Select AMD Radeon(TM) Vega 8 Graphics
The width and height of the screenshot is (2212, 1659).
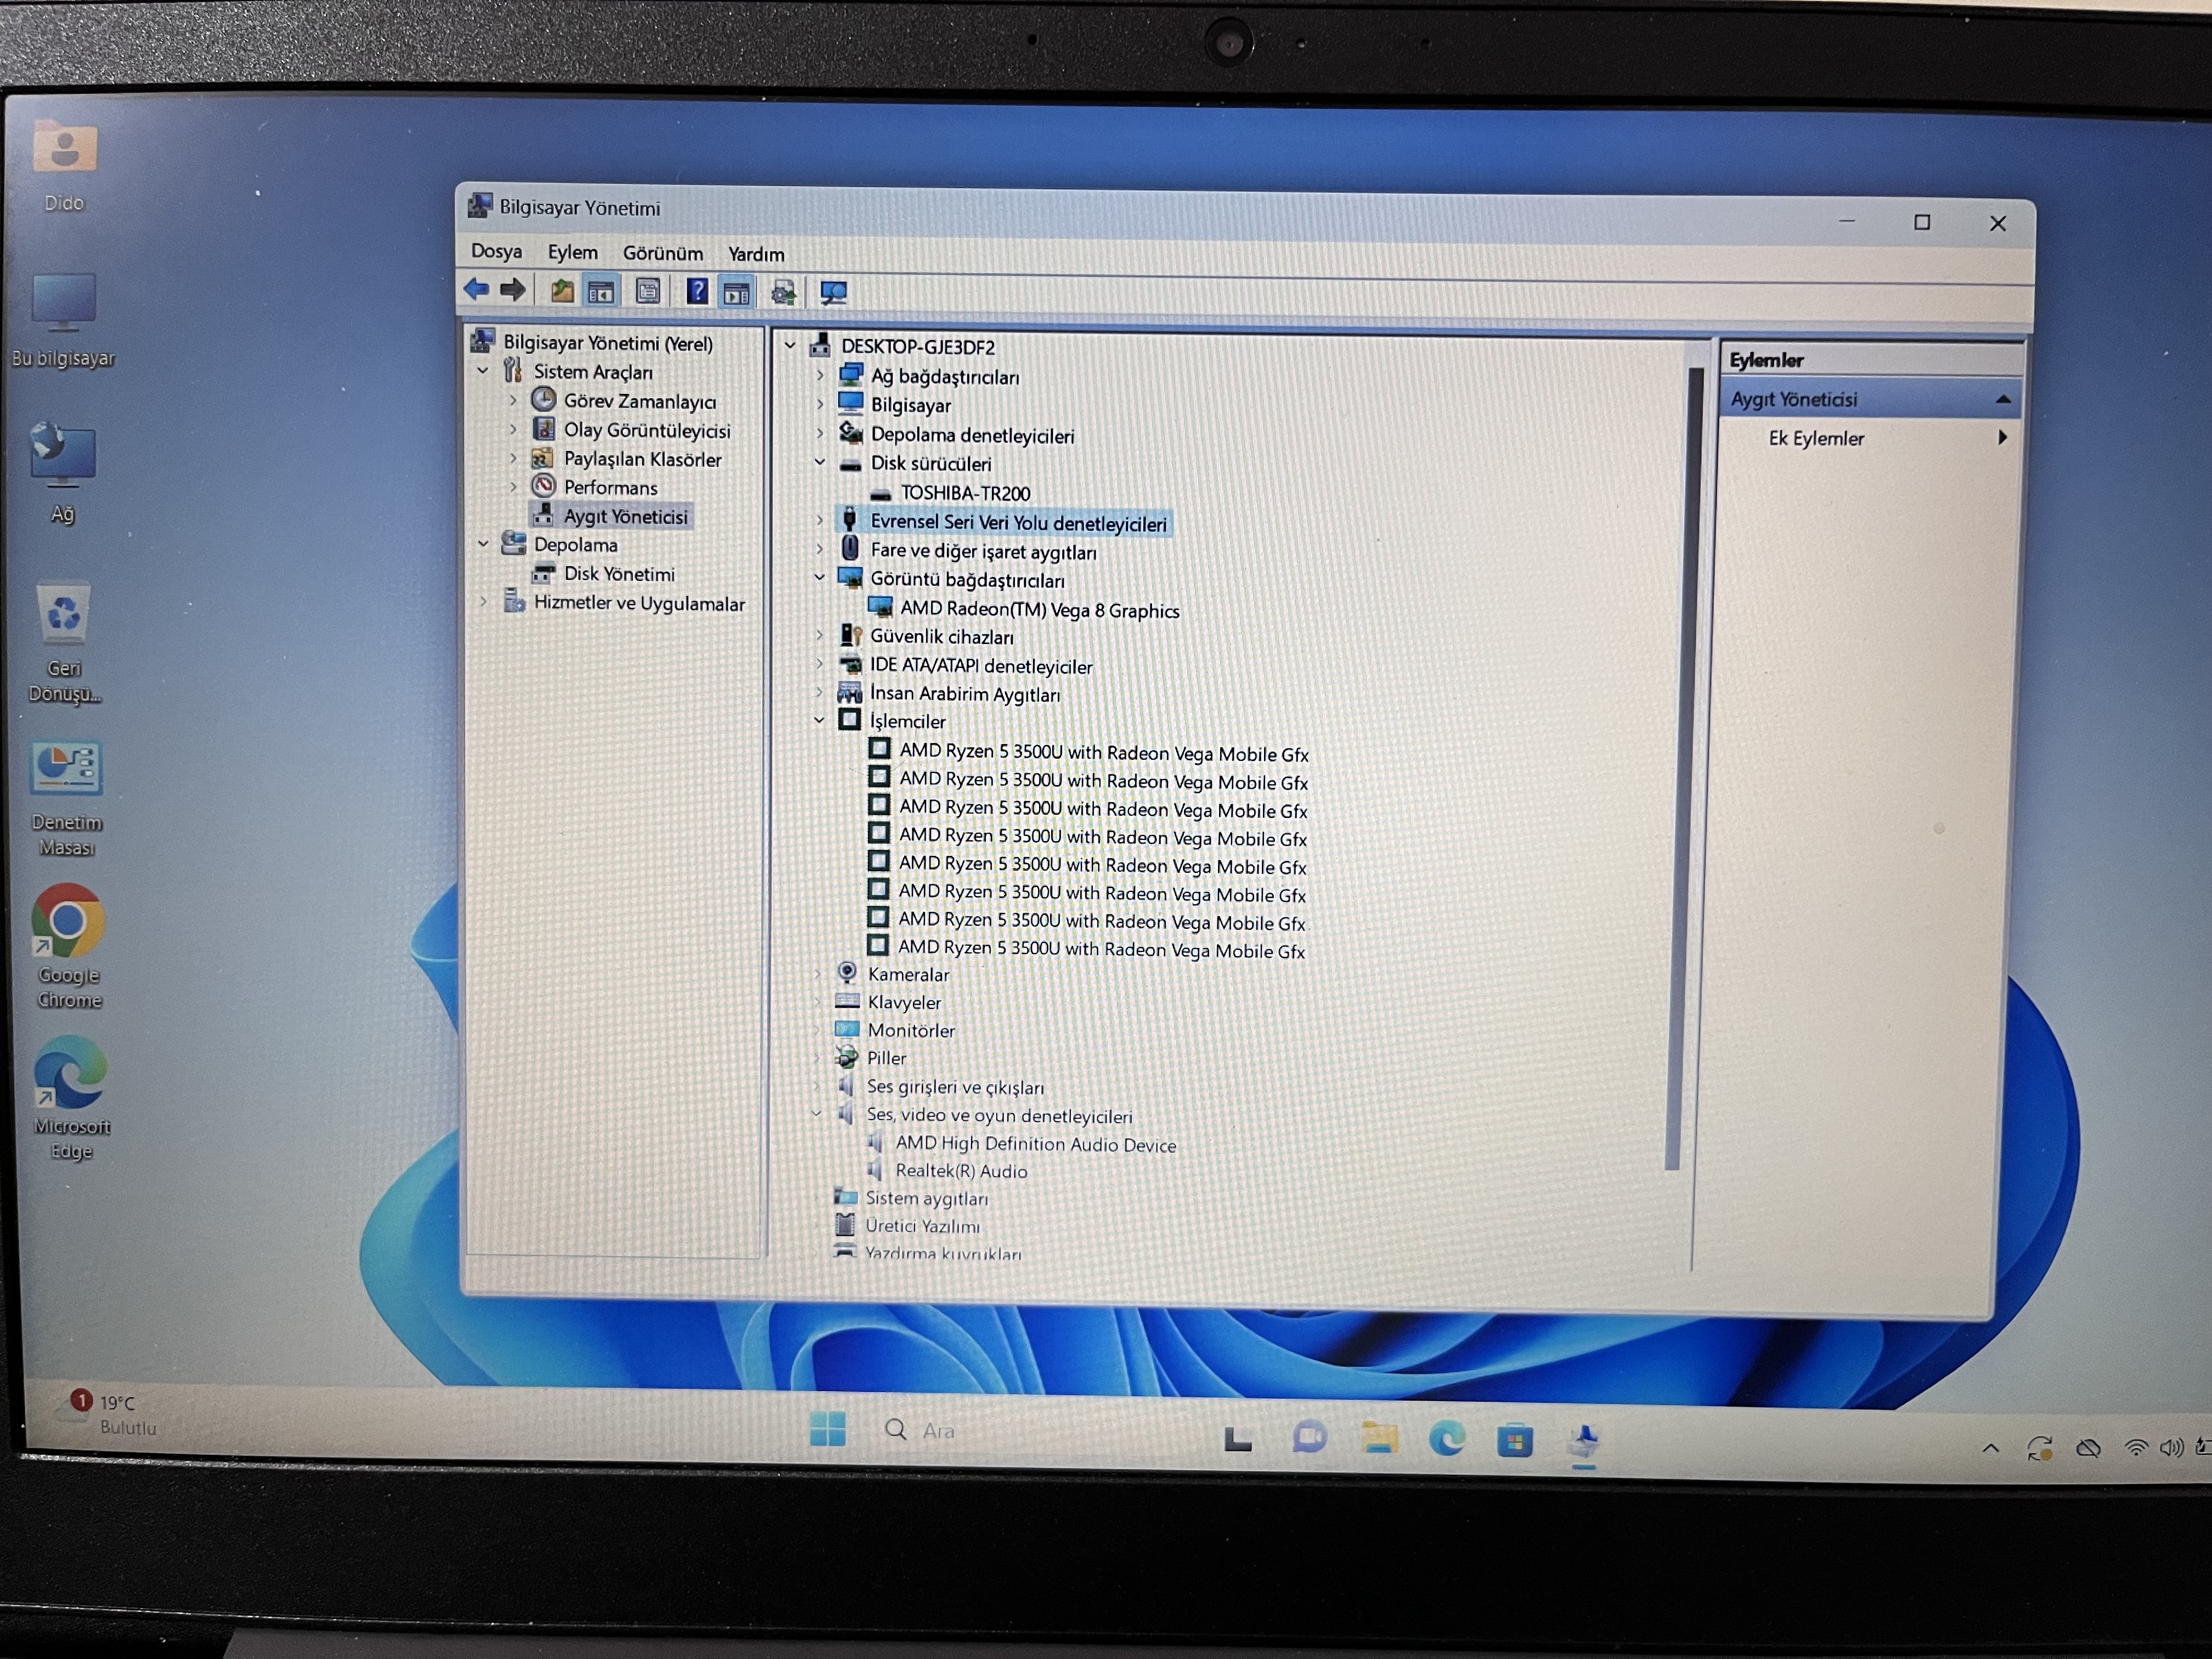click(x=1039, y=609)
